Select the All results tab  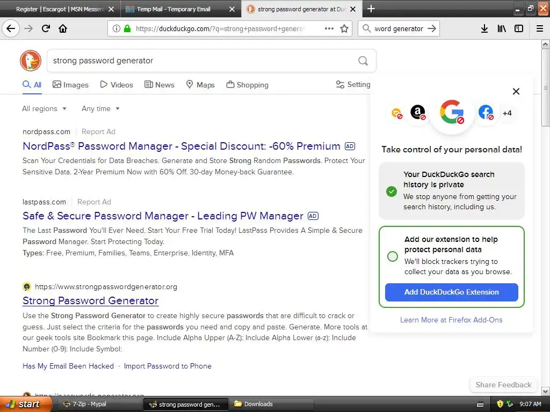click(x=32, y=85)
